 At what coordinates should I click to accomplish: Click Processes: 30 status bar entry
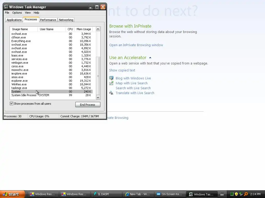[x=13, y=116]
